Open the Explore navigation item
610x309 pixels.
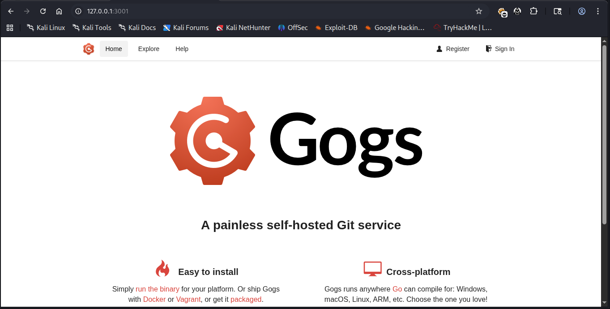tap(149, 49)
